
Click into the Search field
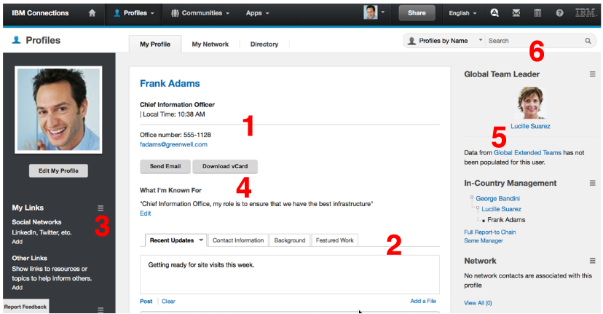535,41
